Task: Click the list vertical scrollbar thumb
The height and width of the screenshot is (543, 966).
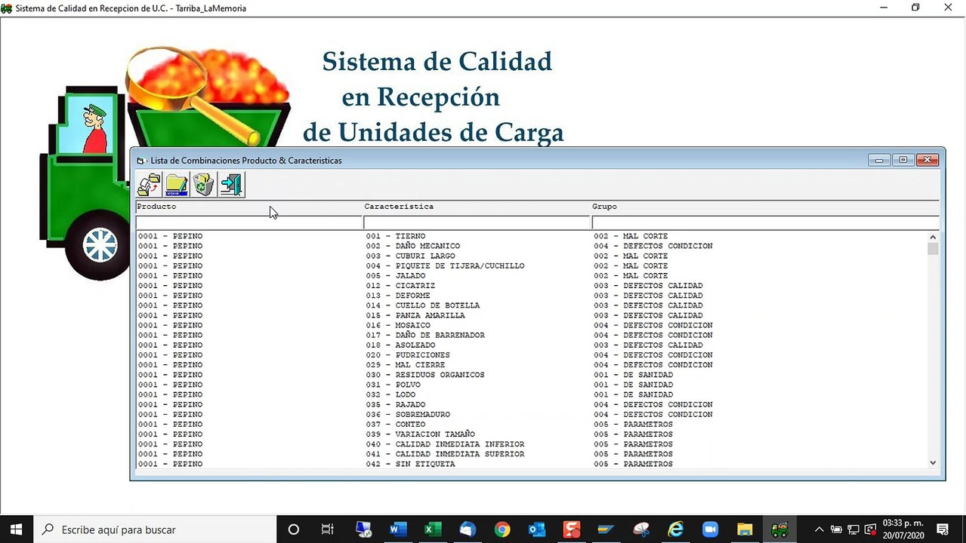Action: point(933,249)
